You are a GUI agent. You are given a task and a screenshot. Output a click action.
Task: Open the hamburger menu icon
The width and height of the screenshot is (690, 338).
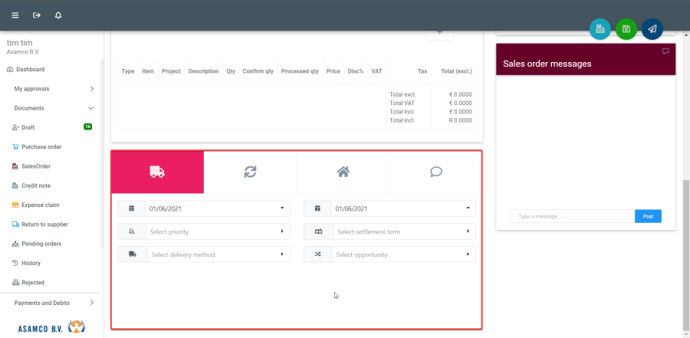[15, 15]
